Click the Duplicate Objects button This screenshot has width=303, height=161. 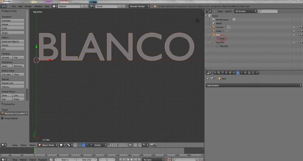(12, 42)
